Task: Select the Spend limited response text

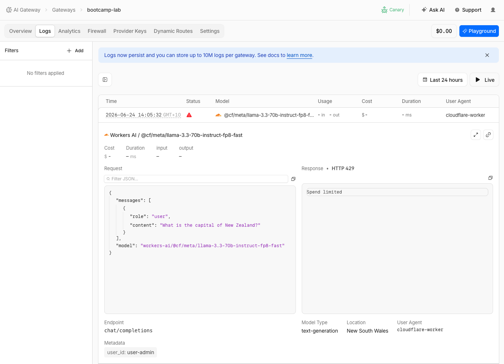Action: (324, 192)
